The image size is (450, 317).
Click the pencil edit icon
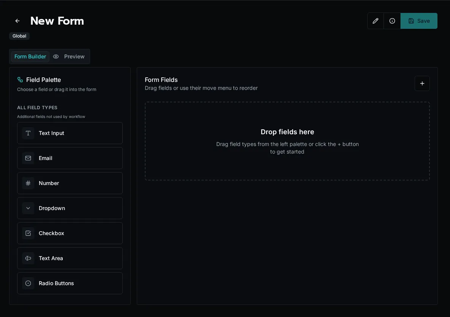pyautogui.click(x=376, y=21)
